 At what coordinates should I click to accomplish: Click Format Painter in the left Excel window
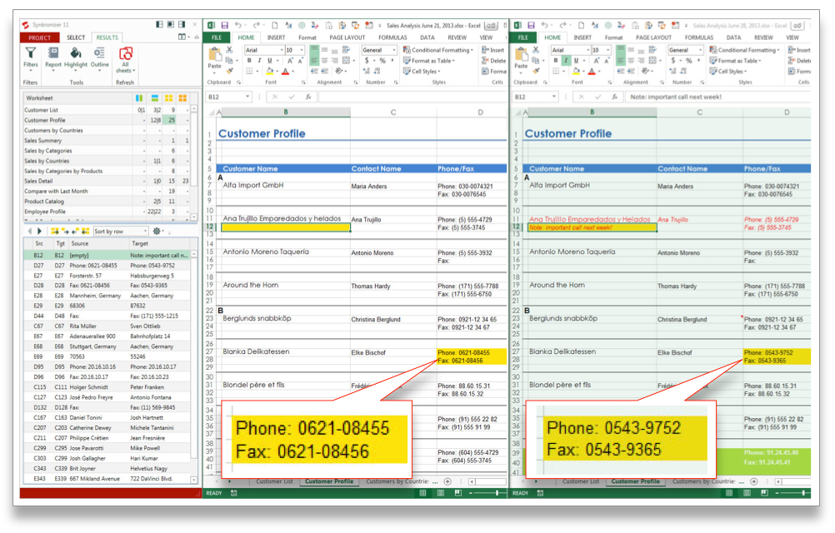click(x=229, y=71)
